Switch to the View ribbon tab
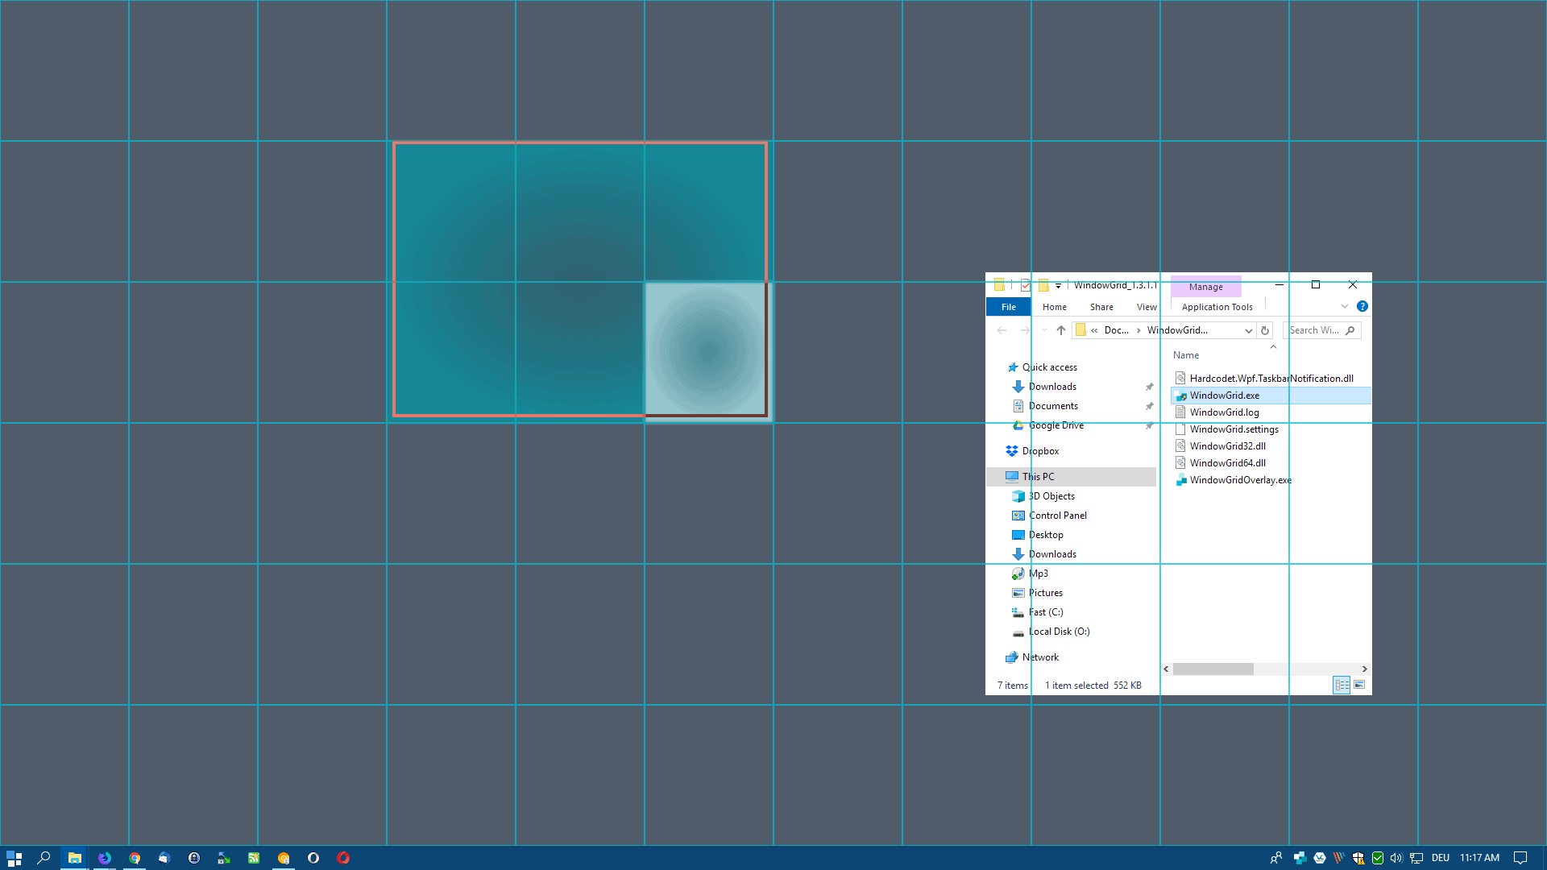 [1147, 307]
